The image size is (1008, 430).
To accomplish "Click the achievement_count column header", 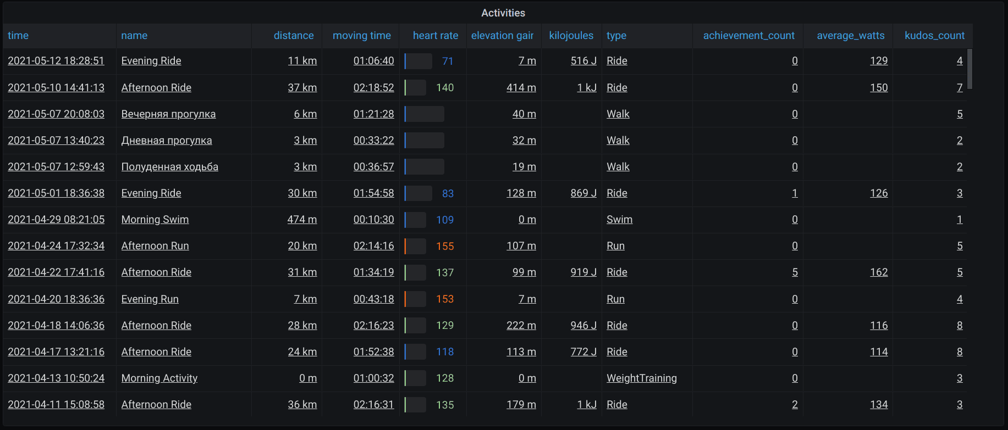I will coord(748,36).
